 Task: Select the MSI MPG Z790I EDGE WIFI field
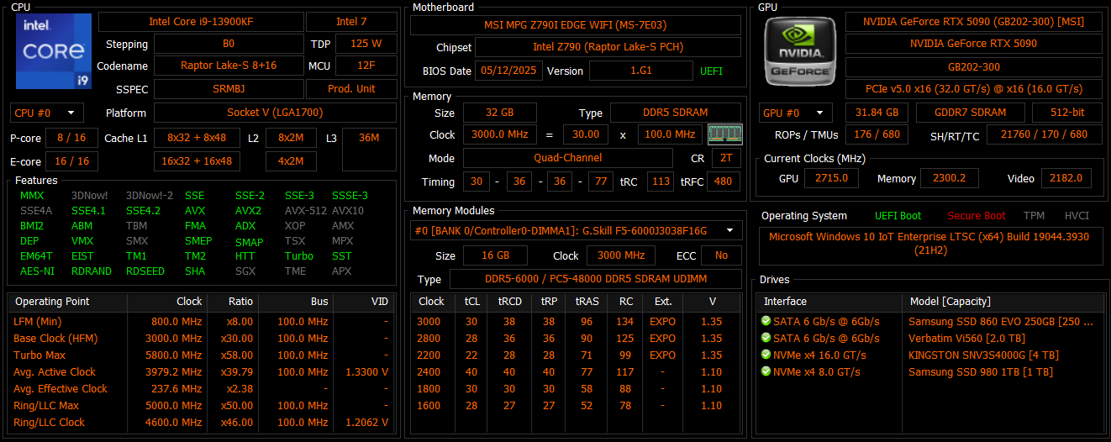[576, 25]
